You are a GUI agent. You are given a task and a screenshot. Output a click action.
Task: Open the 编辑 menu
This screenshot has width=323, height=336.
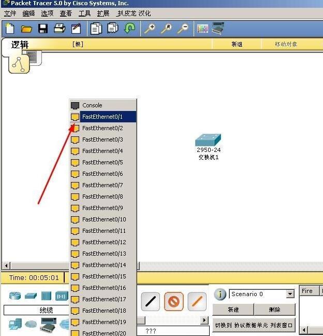coord(28,13)
